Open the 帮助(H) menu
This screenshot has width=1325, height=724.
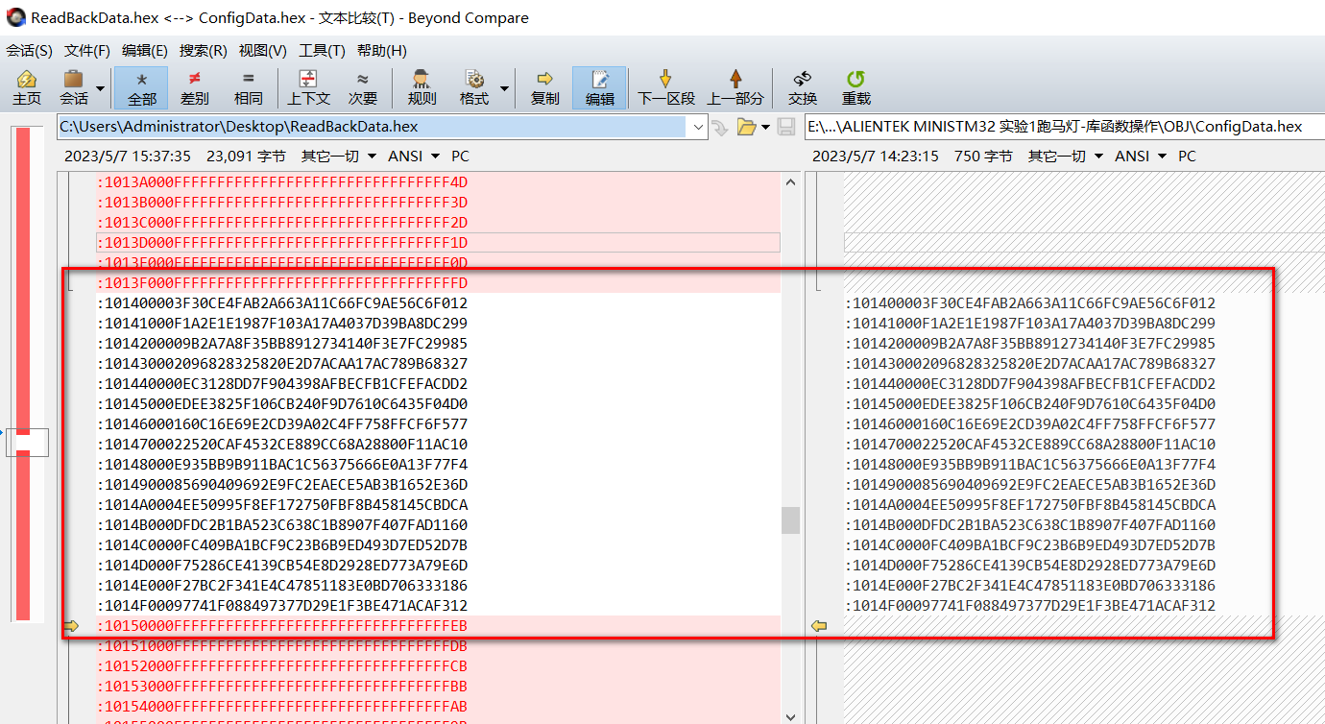click(381, 50)
